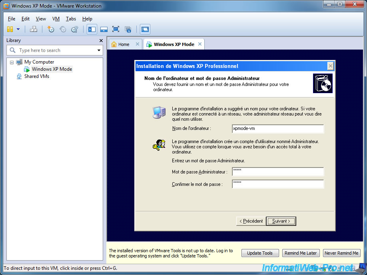Open the VM menu
Screen dimensions: 367x275
click(56, 19)
